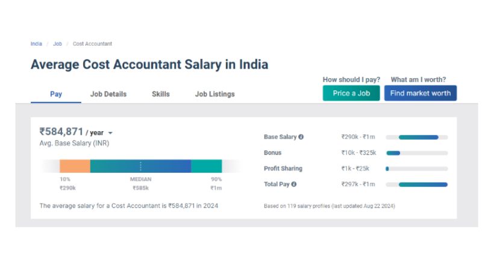Image resolution: width=482 pixels, height=271 pixels.
Task: Click the Cost Accountant breadcrumb item
Action: tap(92, 44)
